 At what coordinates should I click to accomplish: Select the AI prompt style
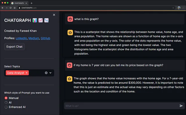pyautogui.click(x=6, y=103)
